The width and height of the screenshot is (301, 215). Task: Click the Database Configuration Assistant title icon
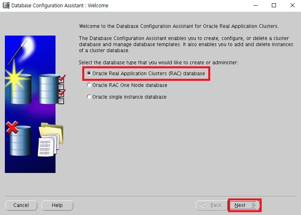pyautogui.click(x=6, y=5)
